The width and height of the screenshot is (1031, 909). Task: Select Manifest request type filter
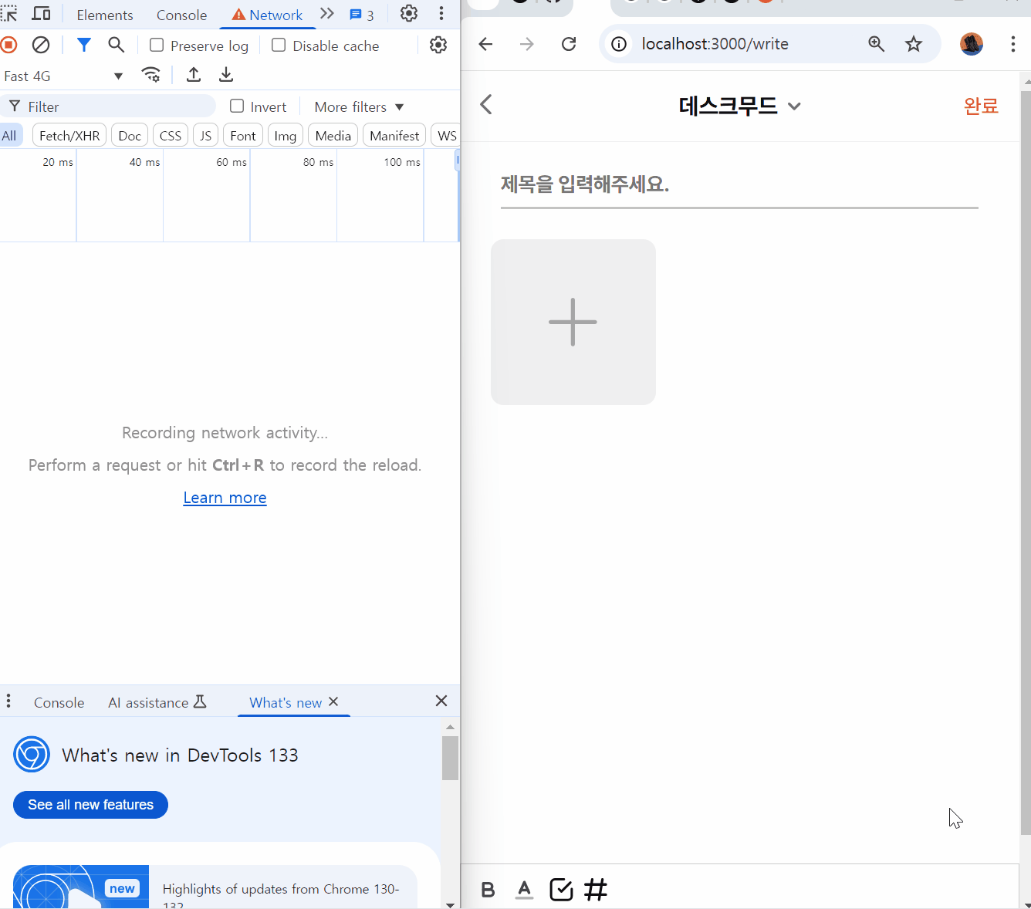(394, 136)
